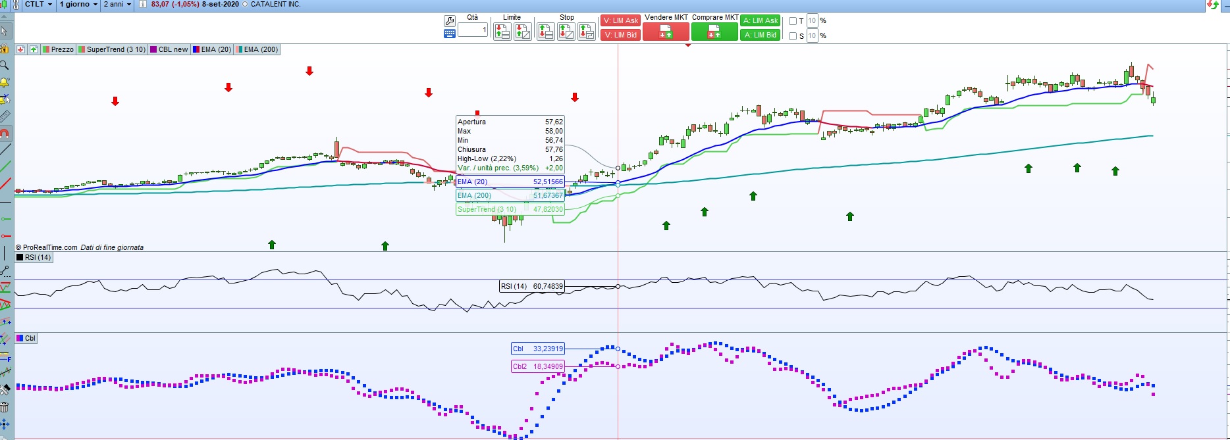
Task: Click the T percentage value field
Action: [x=813, y=21]
